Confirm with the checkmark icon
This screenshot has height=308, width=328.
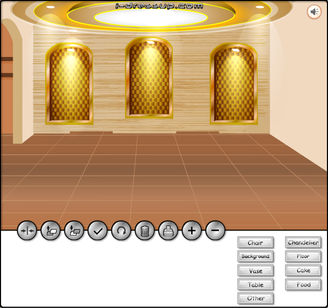(x=97, y=230)
